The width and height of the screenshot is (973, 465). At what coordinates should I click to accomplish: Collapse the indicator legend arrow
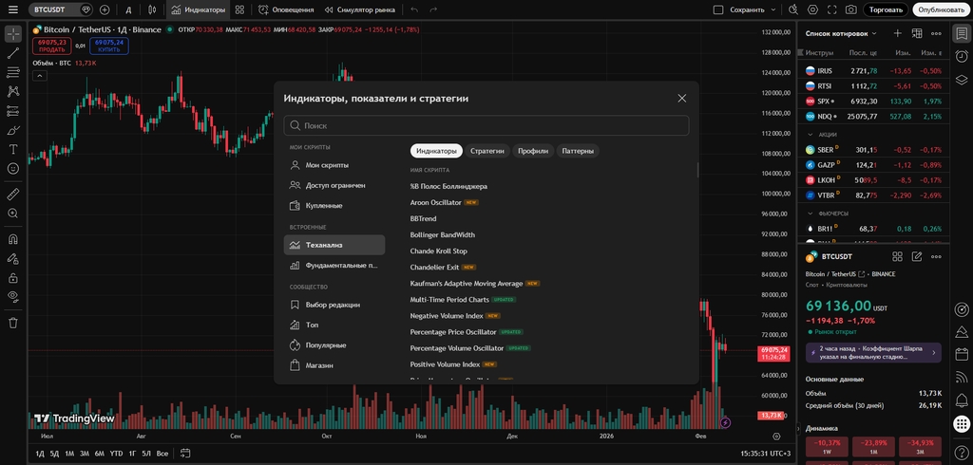[x=39, y=76]
